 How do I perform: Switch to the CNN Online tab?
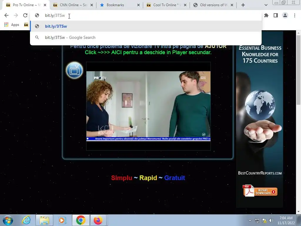click(x=73, y=5)
